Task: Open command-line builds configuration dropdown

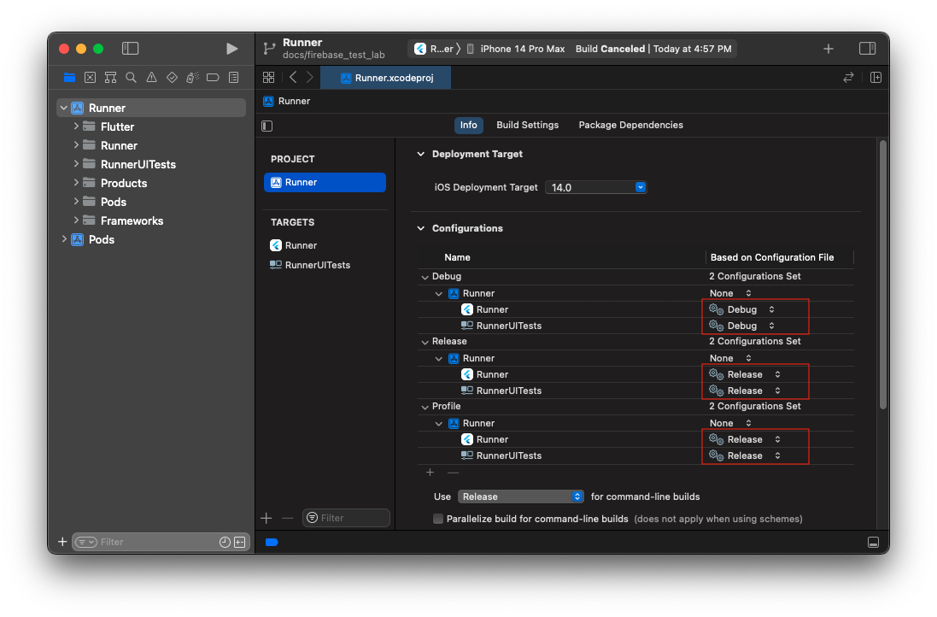Action: (x=520, y=497)
